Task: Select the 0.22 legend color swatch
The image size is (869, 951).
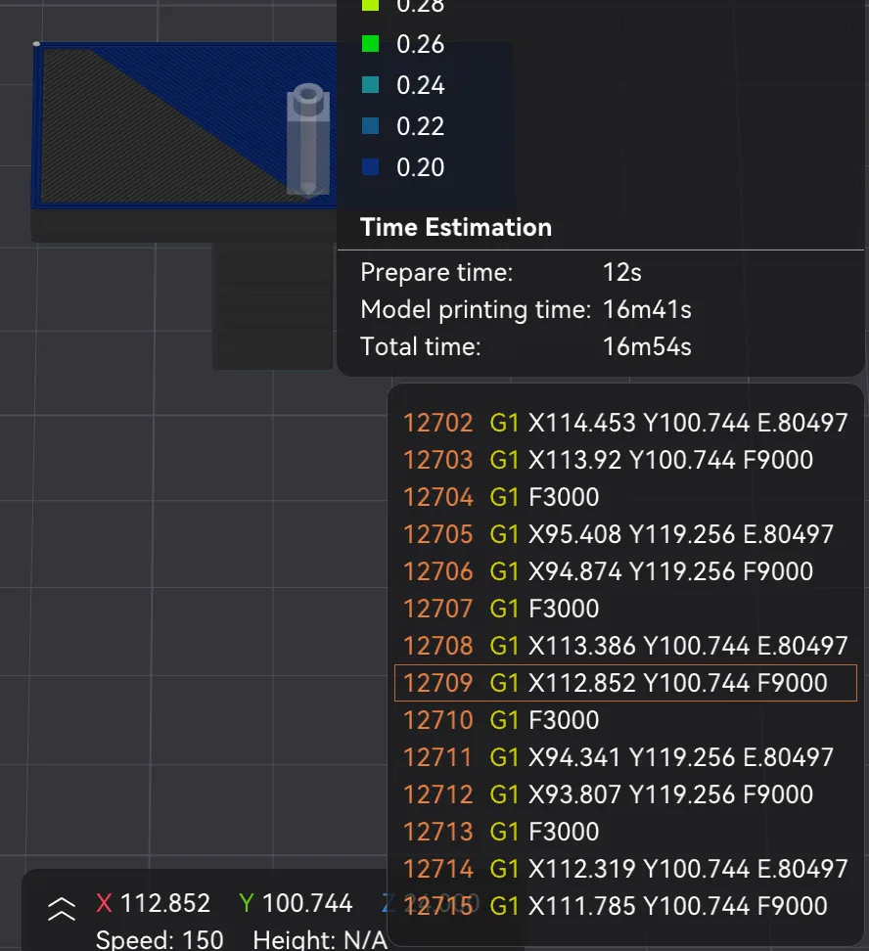Action: click(x=370, y=126)
